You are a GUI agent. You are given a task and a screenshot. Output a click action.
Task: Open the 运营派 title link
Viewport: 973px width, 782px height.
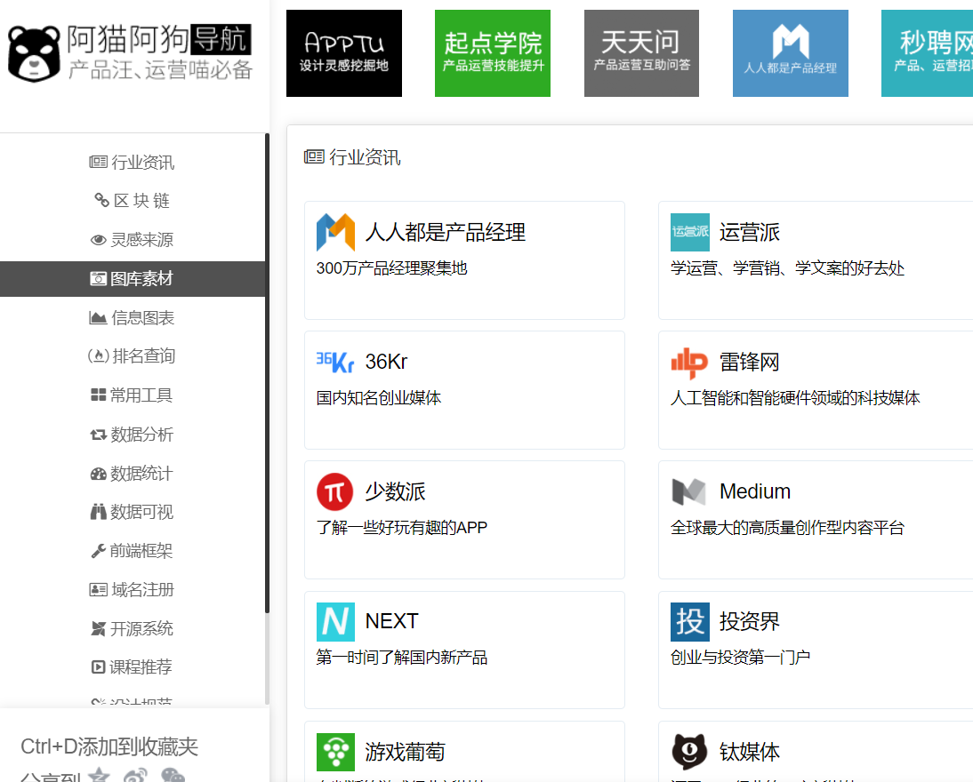click(x=749, y=232)
